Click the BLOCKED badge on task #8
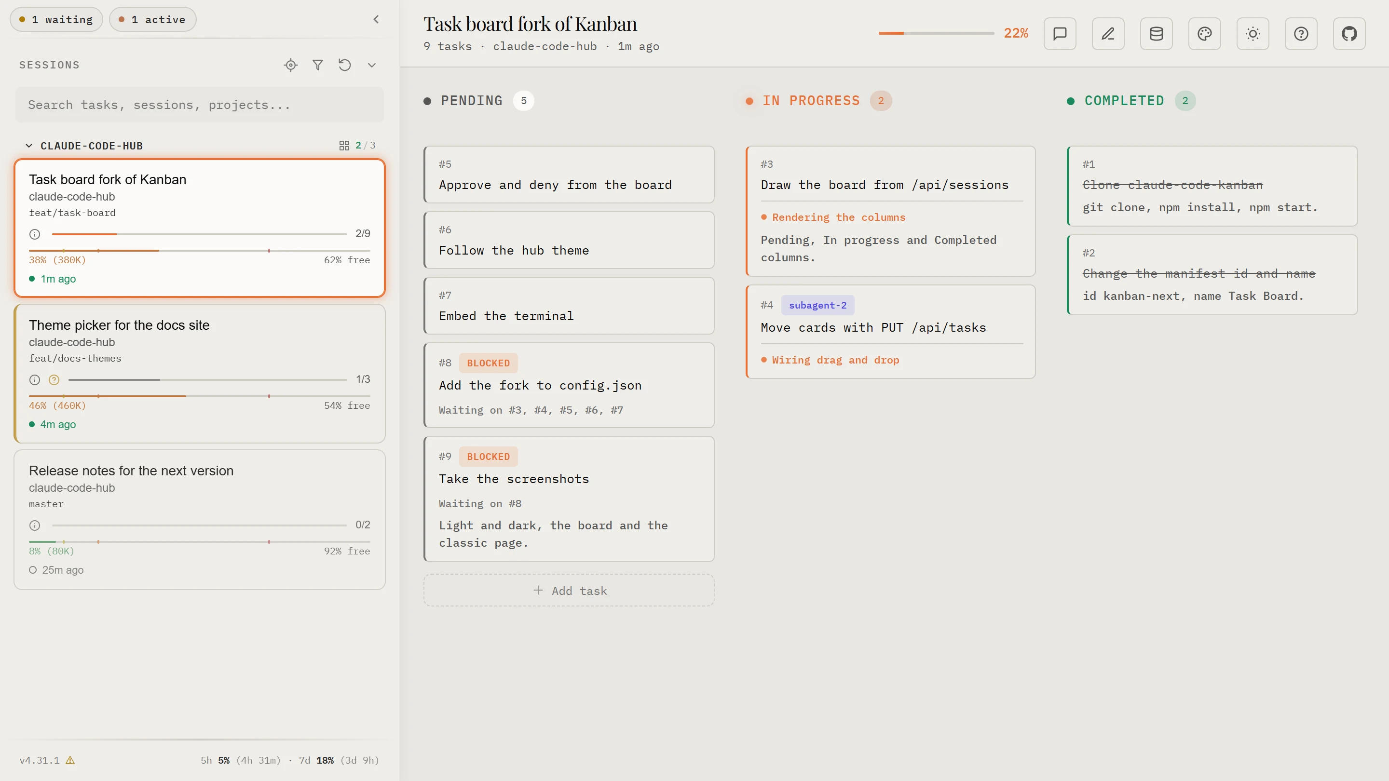 pos(488,363)
